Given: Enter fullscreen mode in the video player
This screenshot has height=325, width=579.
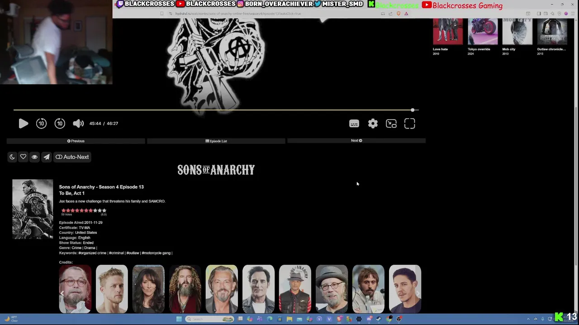Looking at the screenshot, I should (410, 124).
